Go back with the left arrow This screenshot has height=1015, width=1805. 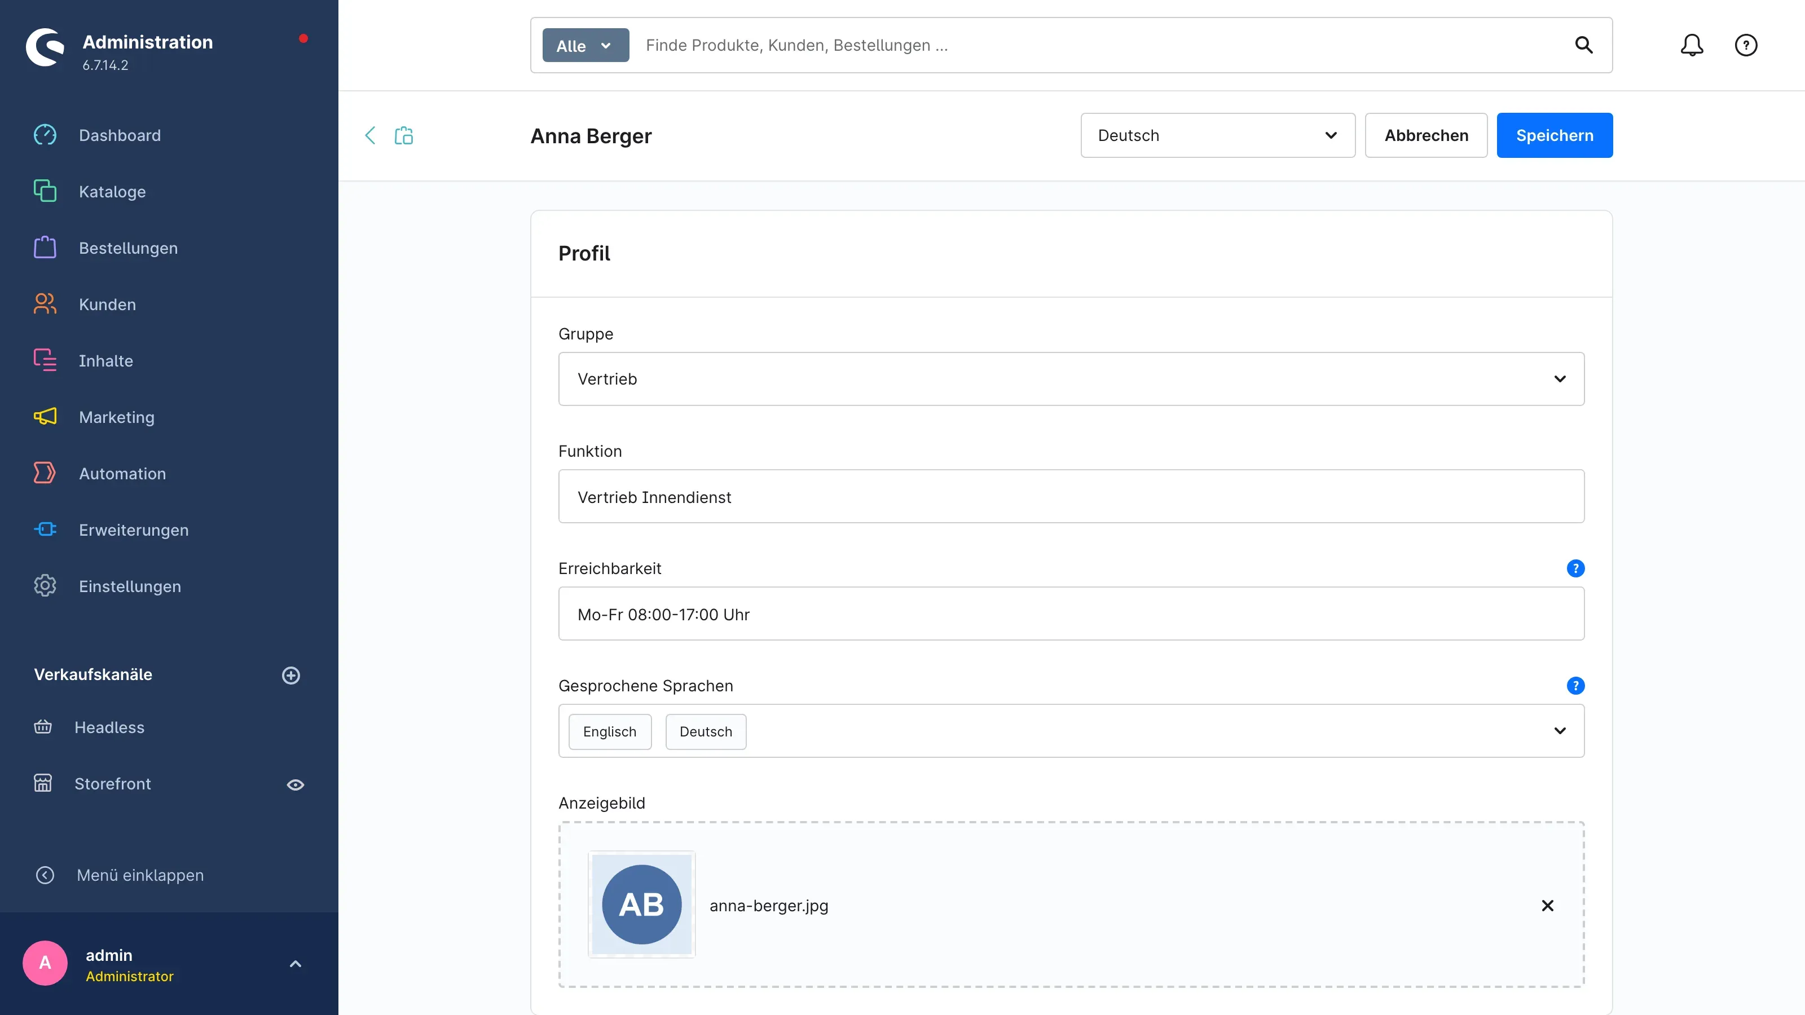(370, 135)
